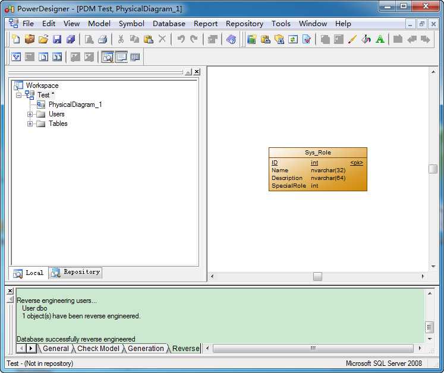Click the Paste clipboard icon
This screenshot has height=373, width=444.
149,39
